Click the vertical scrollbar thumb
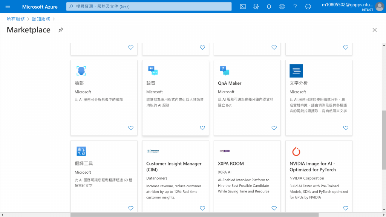 point(384,140)
